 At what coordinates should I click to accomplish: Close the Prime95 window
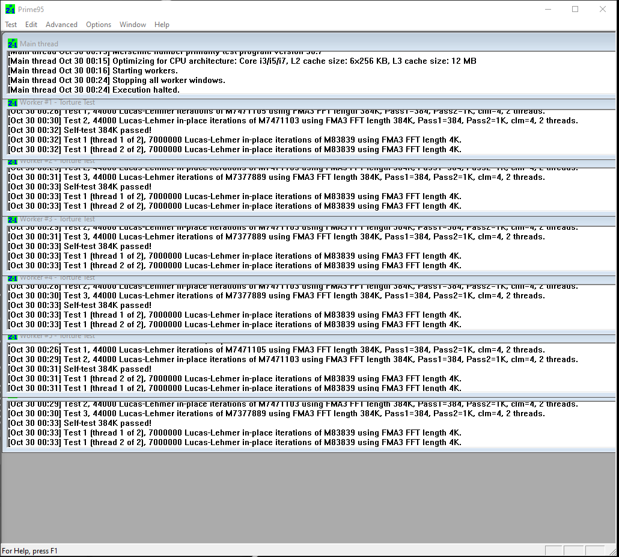(602, 9)
